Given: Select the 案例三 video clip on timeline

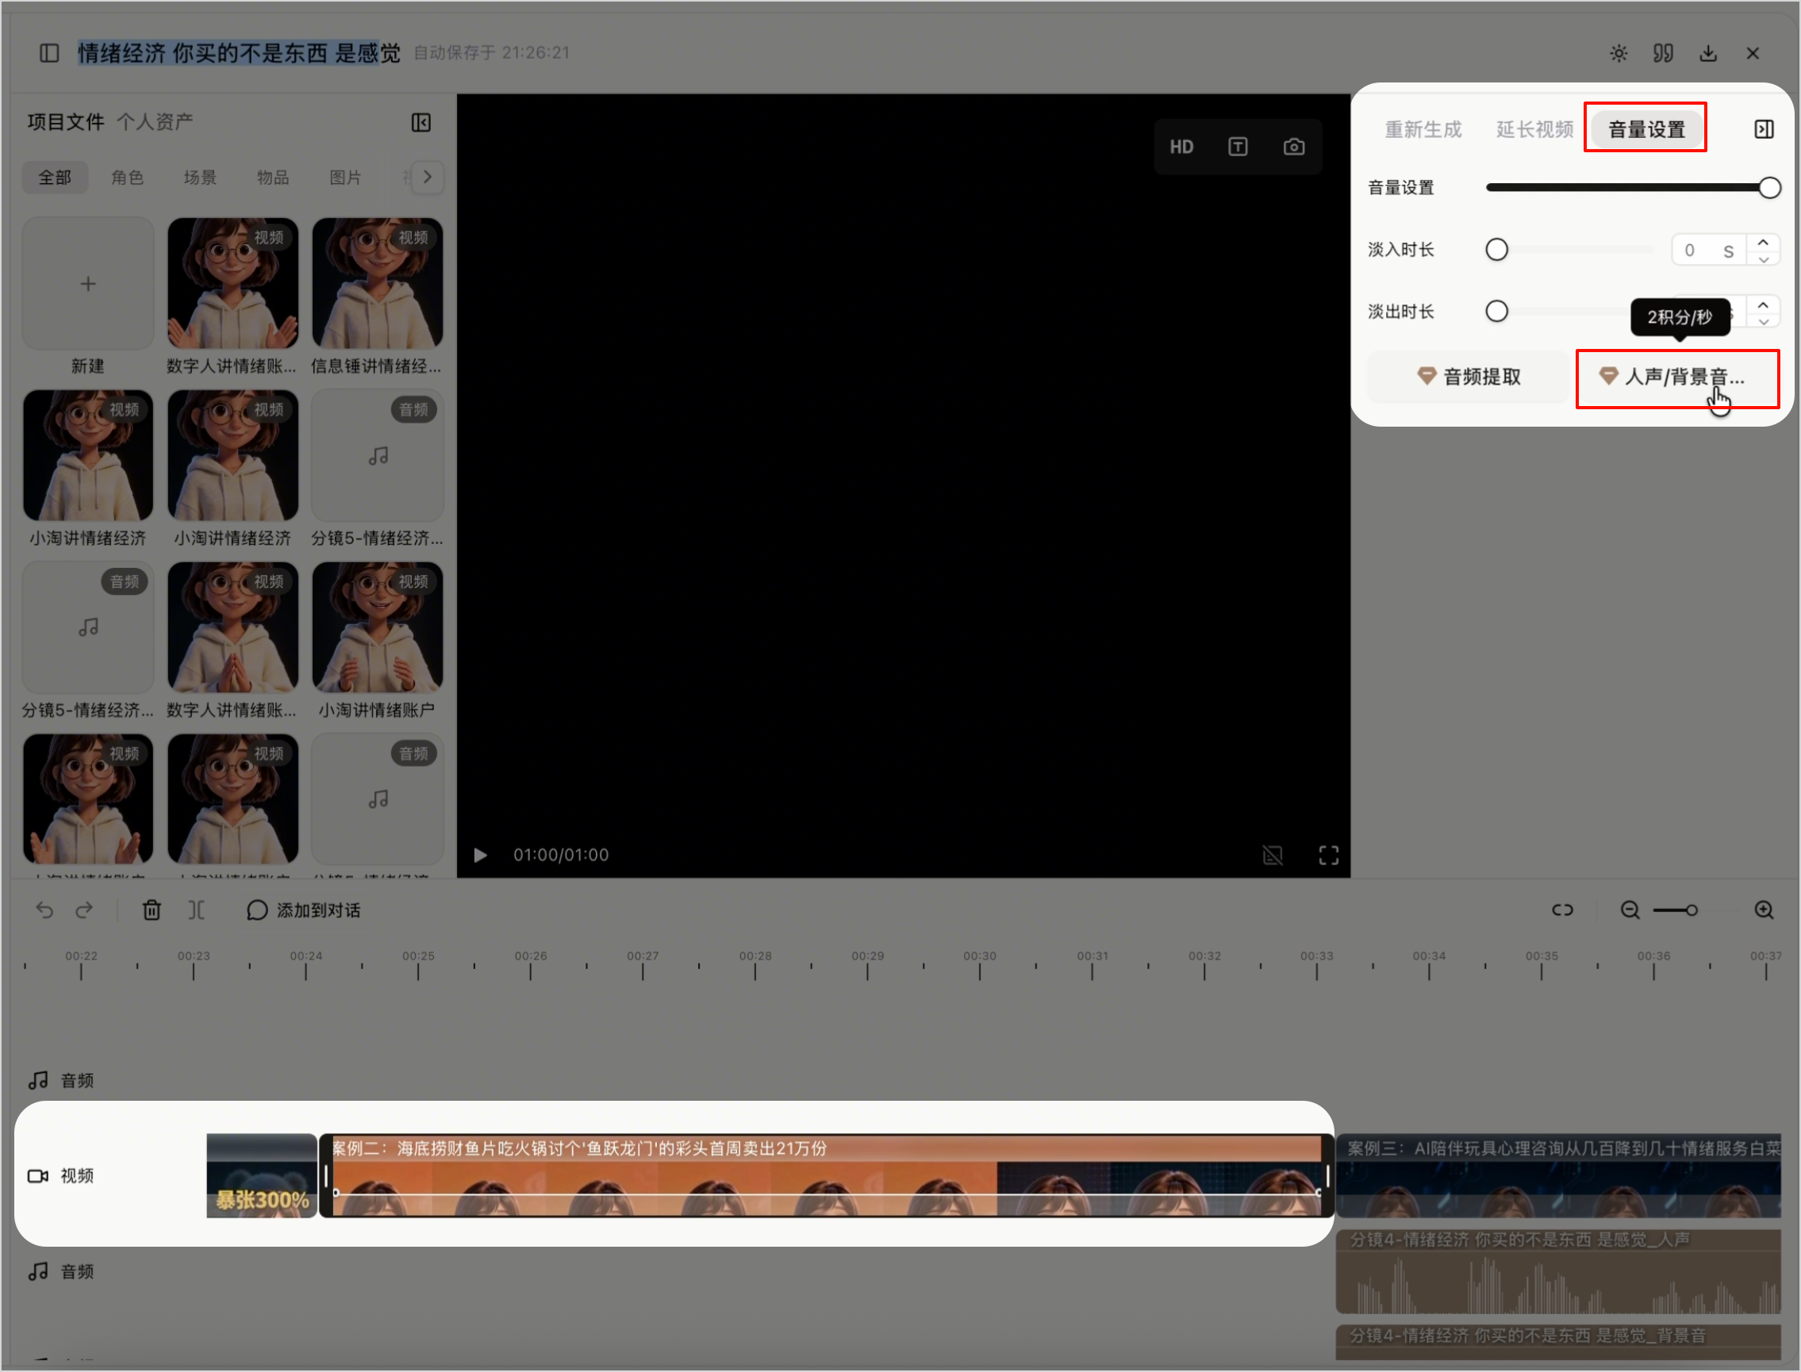Looking at the screenshot, I should 1558,1176.
